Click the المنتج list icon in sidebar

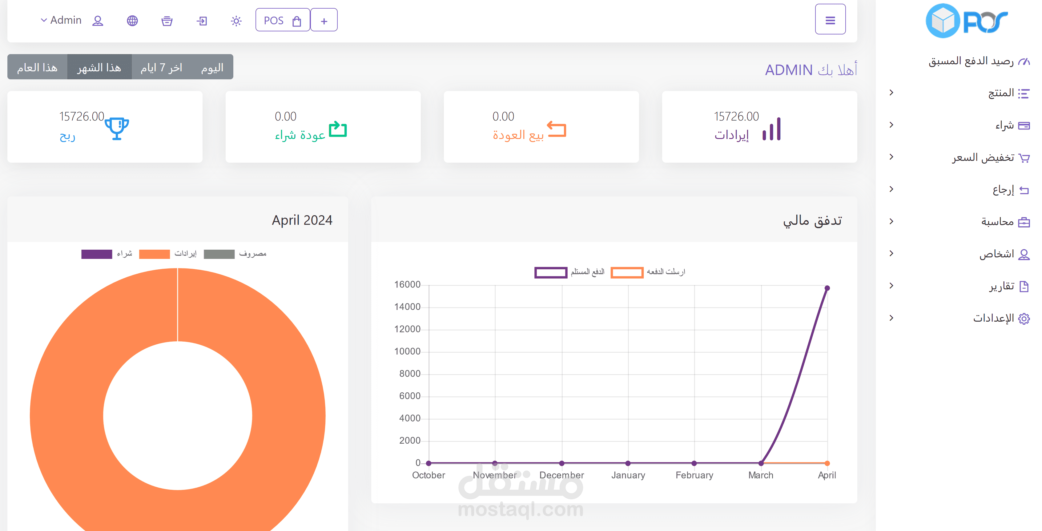[x=1024, y=93]
